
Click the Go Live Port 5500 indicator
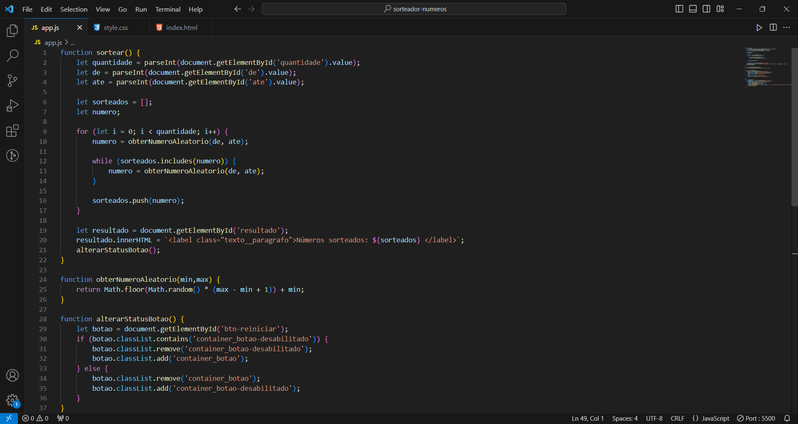pos(756,418)
